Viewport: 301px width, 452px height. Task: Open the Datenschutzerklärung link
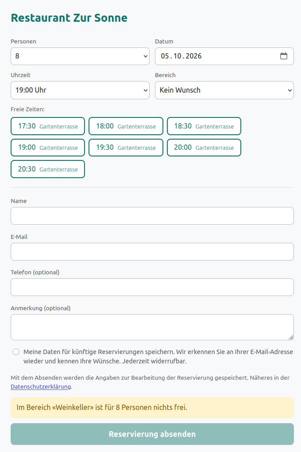coord(41,386)
